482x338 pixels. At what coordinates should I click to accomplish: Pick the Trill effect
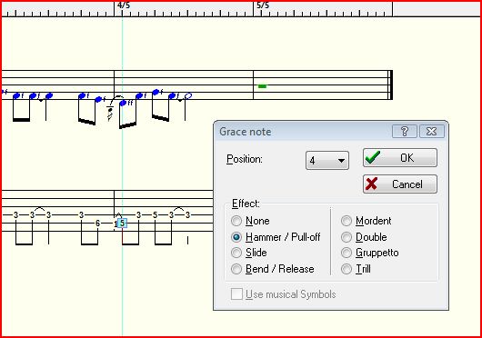pyautogui.click(x=356, y=269)
